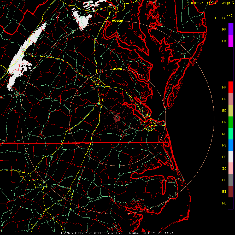235x235 pixels.
Task: Click the GC gray legend swatch
Action: pyautogui.click(x=231, y=180)
